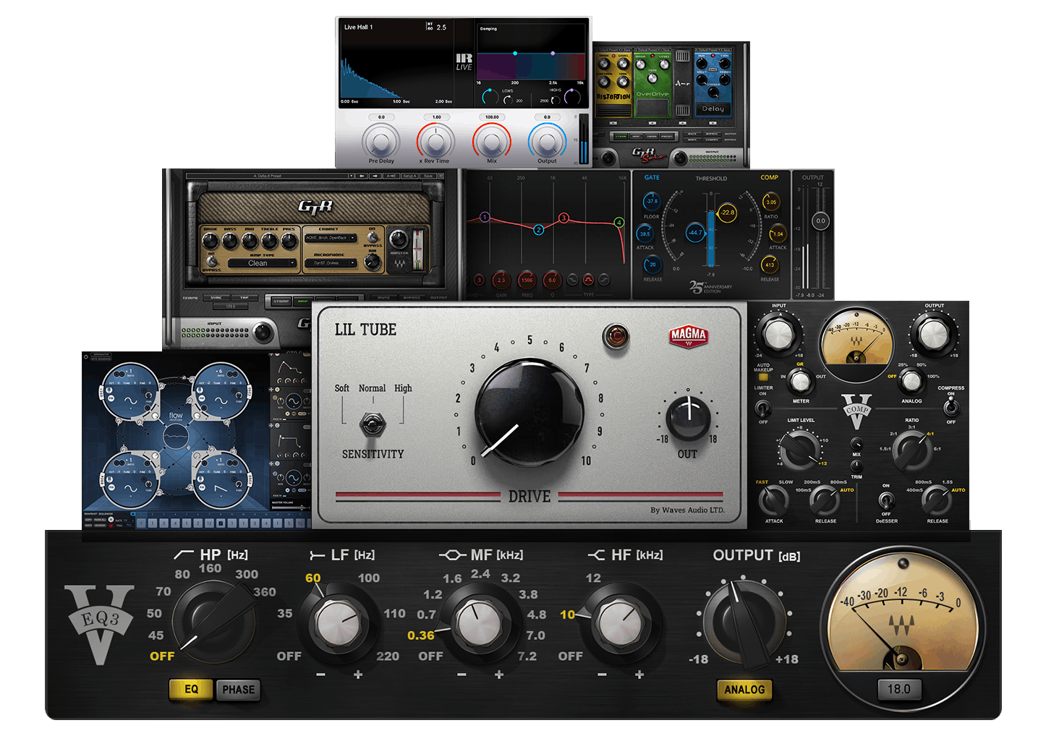Click the GTR logo on the amp grille
This screenshot has width=1046, height=736.
[x=315, y=206]
